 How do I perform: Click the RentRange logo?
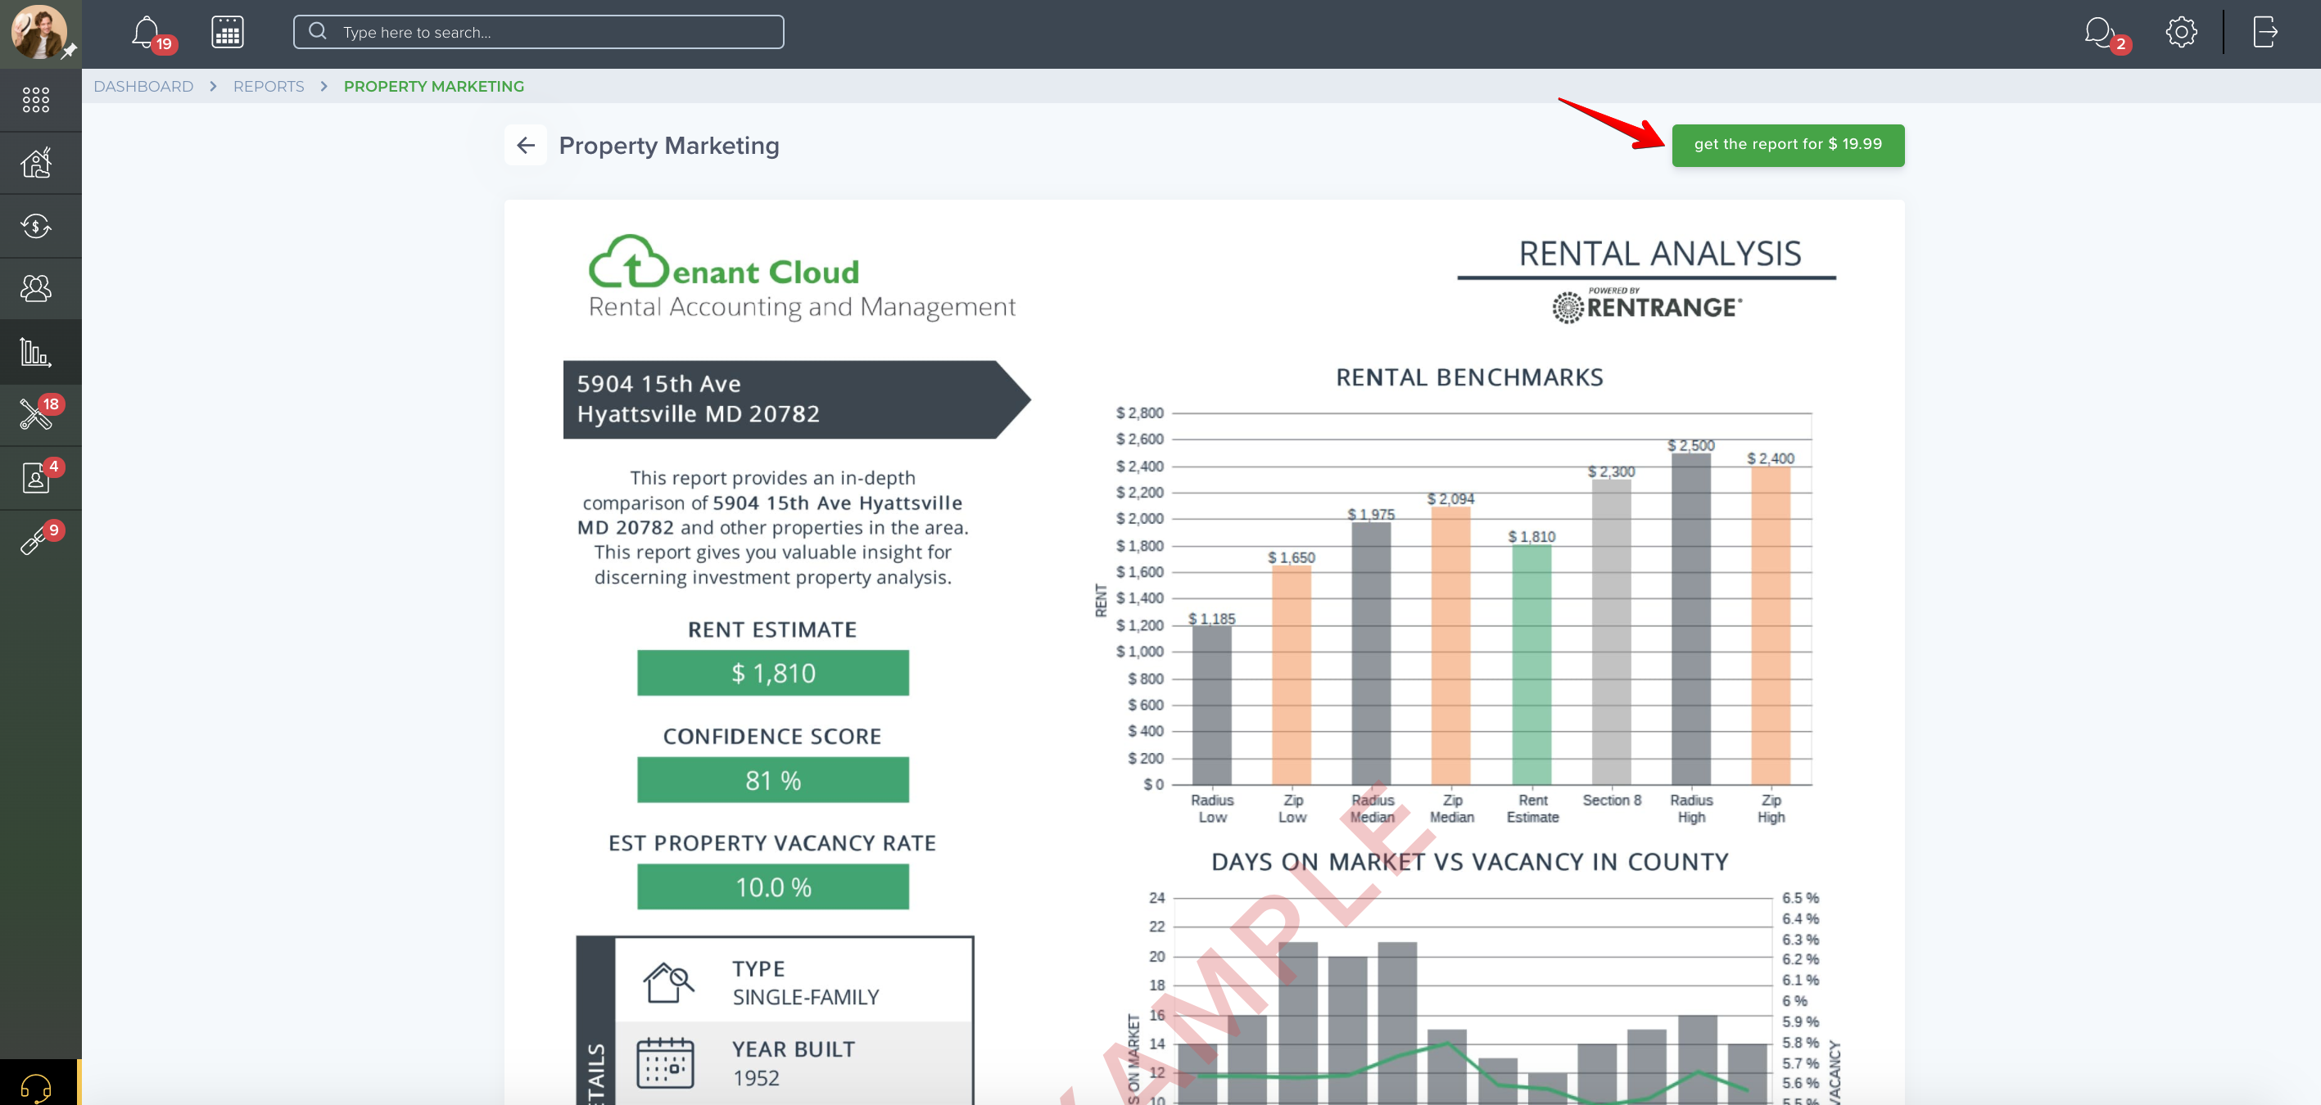(x=1647, y=306)
